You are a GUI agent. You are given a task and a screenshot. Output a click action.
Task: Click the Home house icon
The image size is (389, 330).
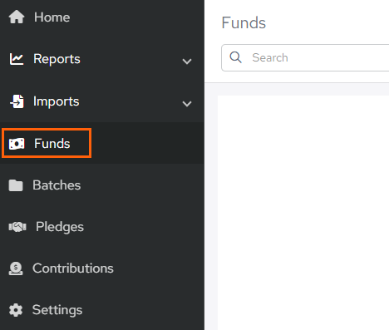(17, 17)
